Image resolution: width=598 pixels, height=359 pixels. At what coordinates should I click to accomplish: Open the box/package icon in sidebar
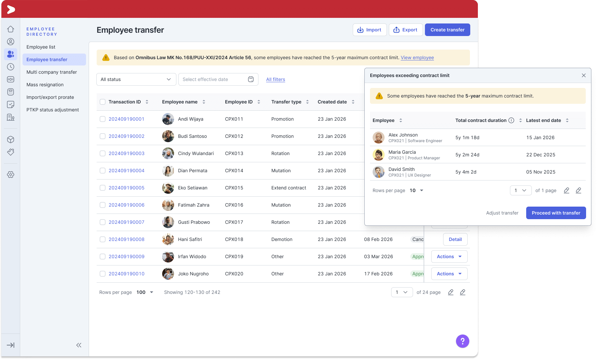pos(11,140)
